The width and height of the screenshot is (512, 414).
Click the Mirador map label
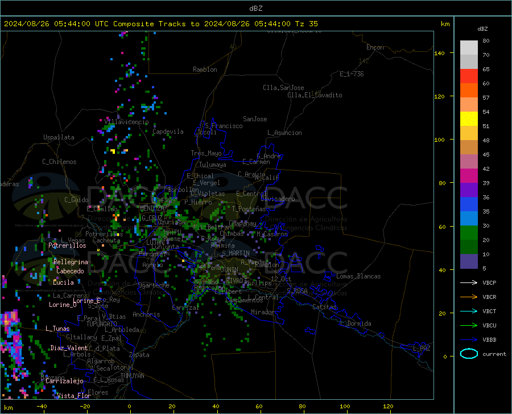[x=263, y=312]
